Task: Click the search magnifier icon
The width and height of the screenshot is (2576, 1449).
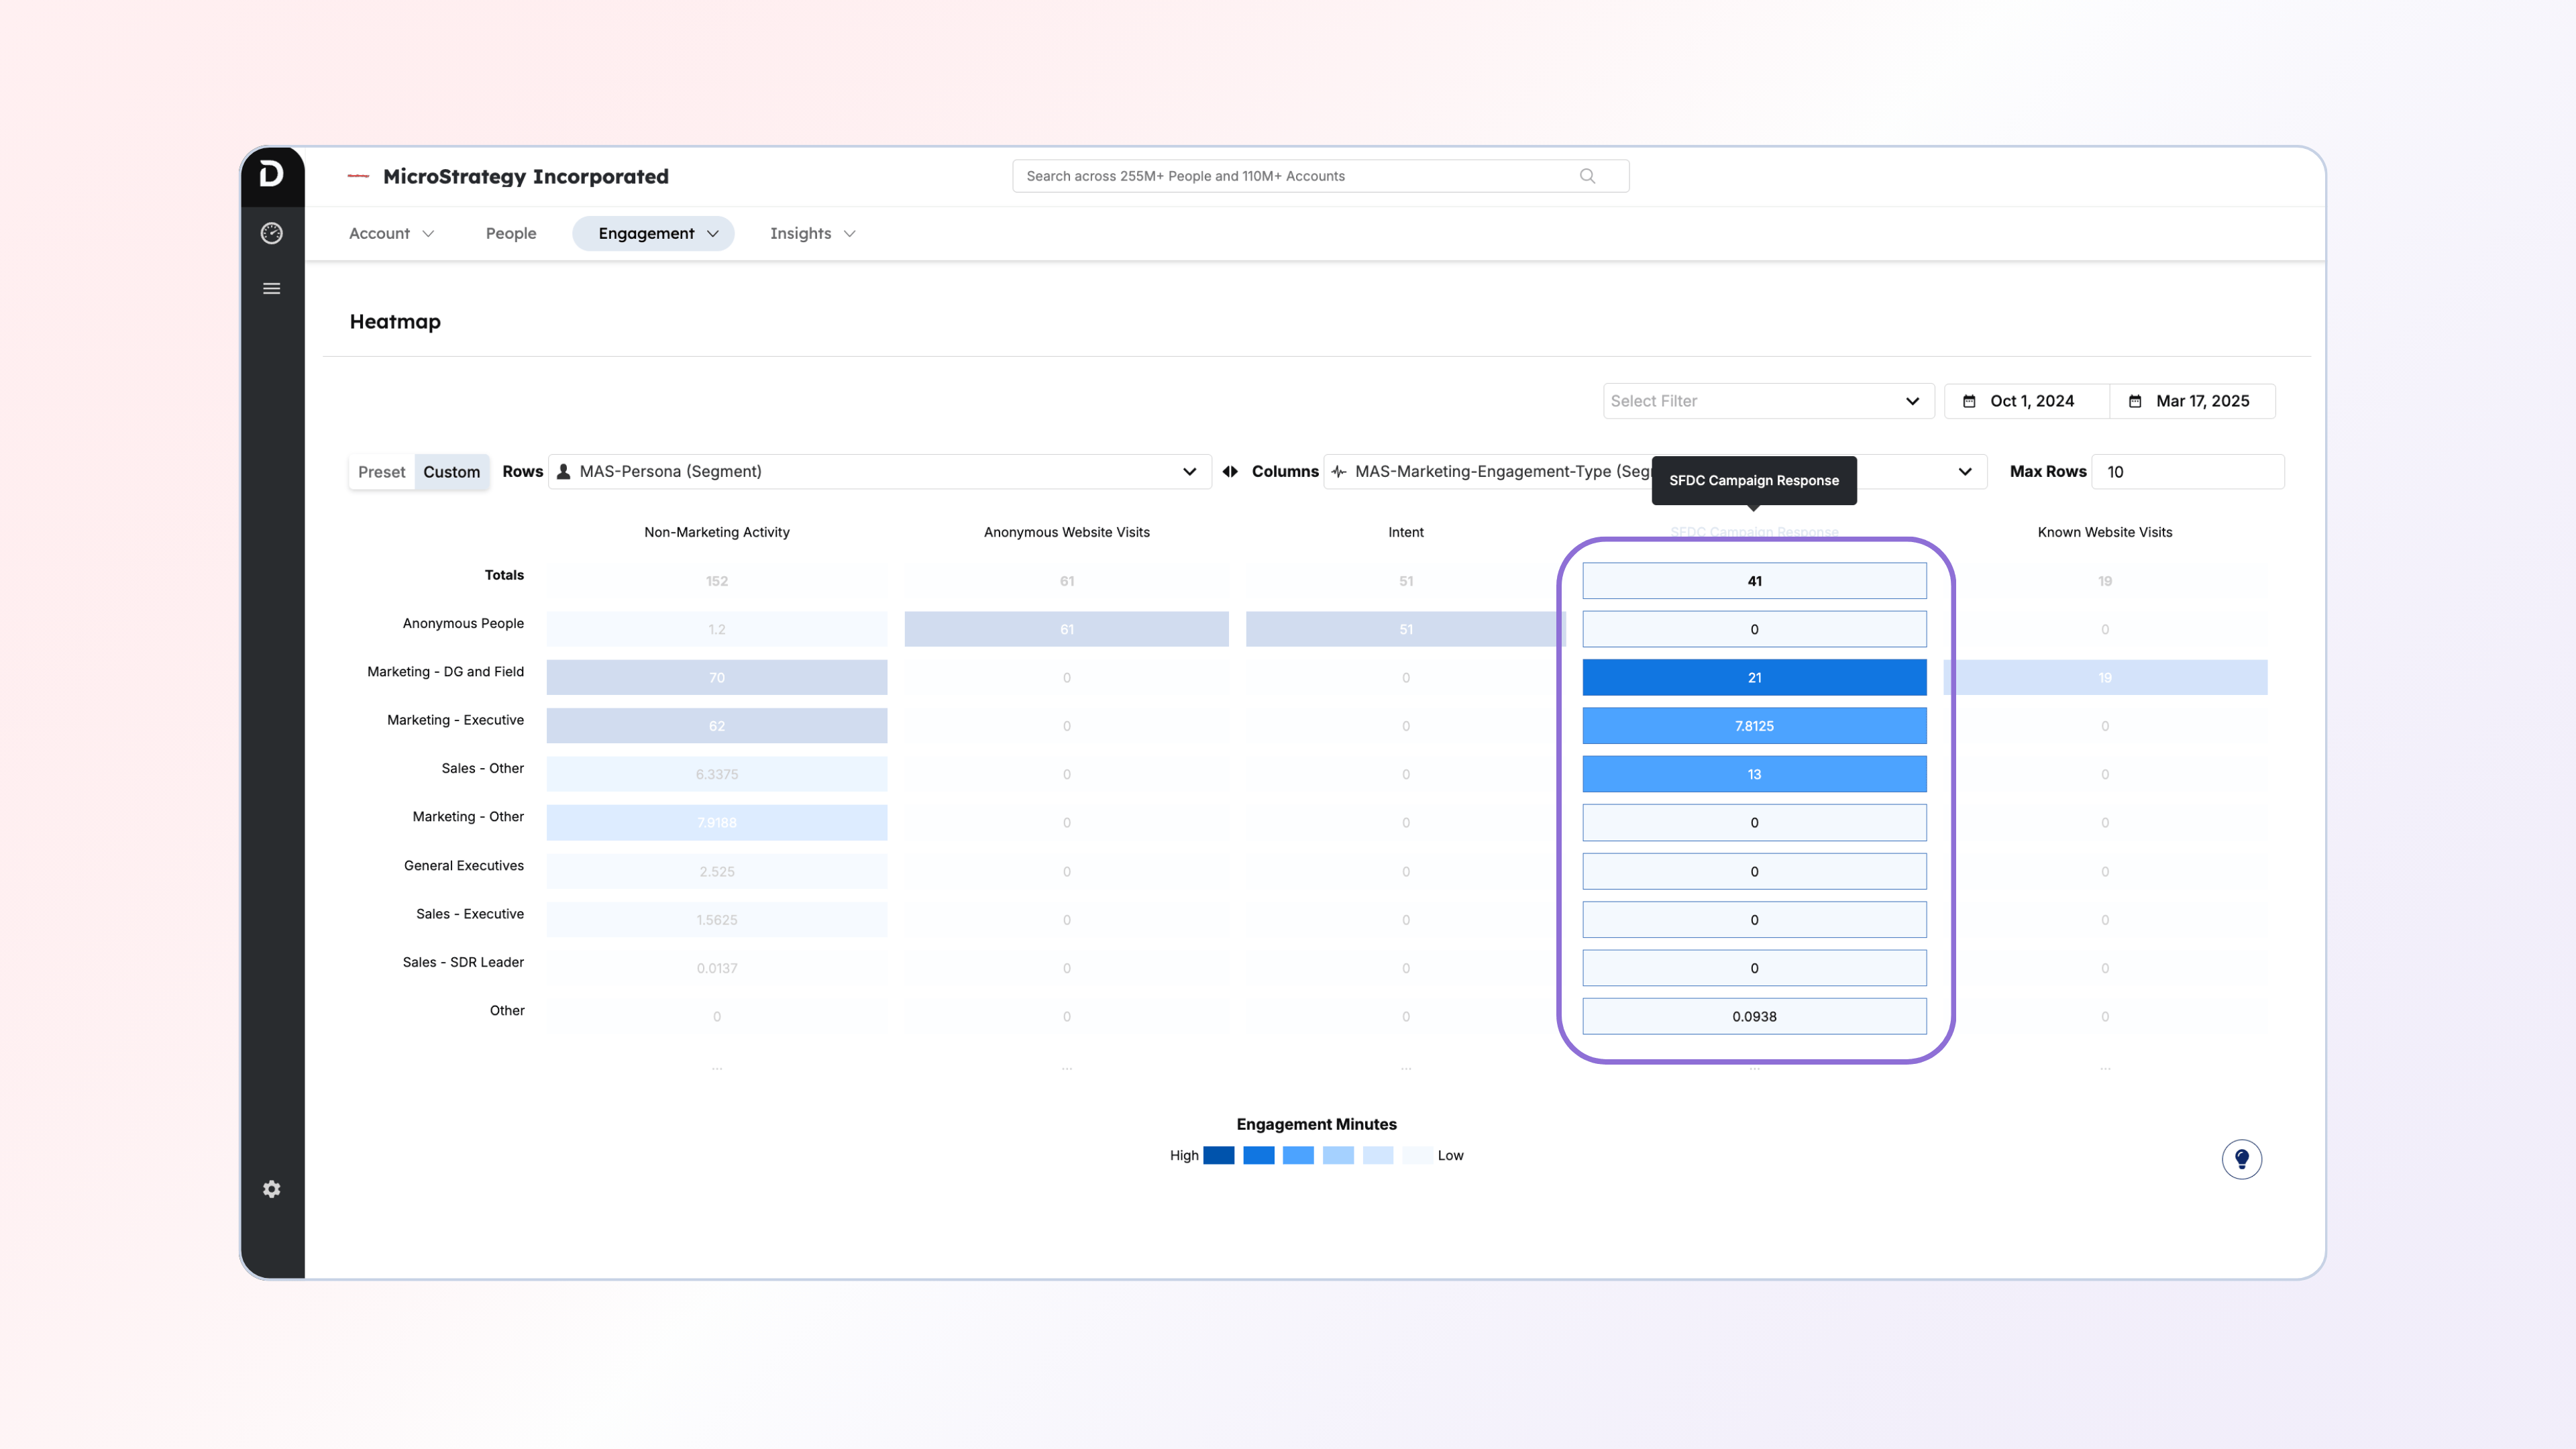Action: 1587,176
